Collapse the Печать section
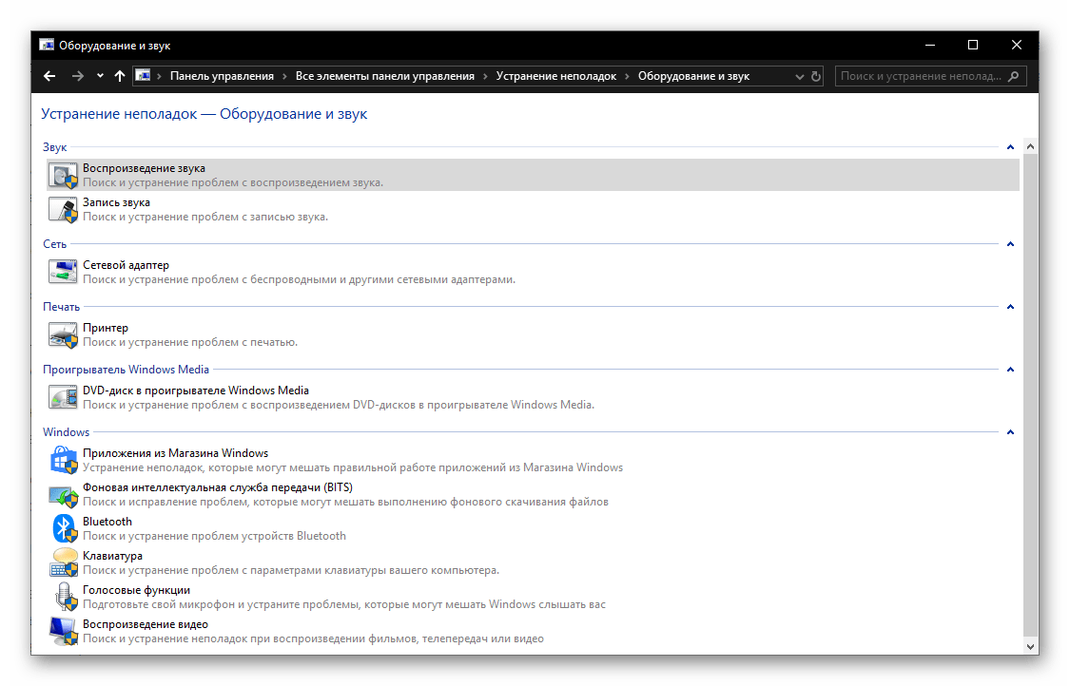Viewport: 1070px width, 686px height. [1010, 307]
